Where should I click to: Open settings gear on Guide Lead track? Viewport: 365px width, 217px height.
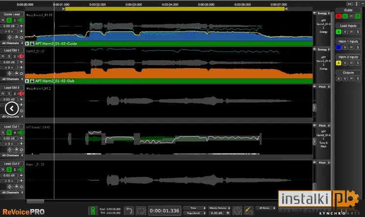pos(21,37)
